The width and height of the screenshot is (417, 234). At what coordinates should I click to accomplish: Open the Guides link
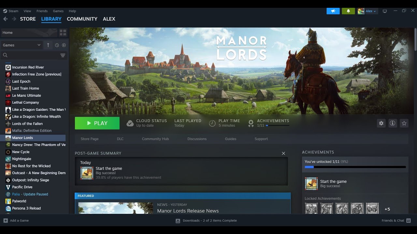[x=231, y=139]
